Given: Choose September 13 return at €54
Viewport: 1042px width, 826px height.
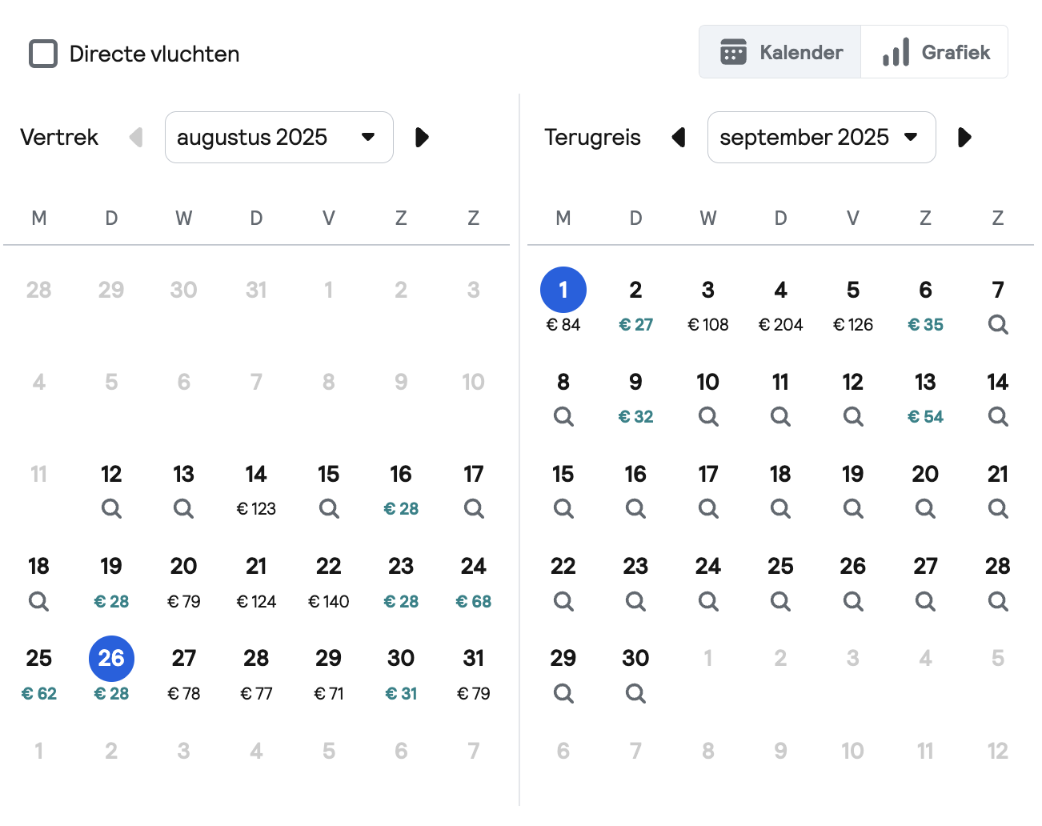Looking at the screenshot, I should [x=925, y=397].
